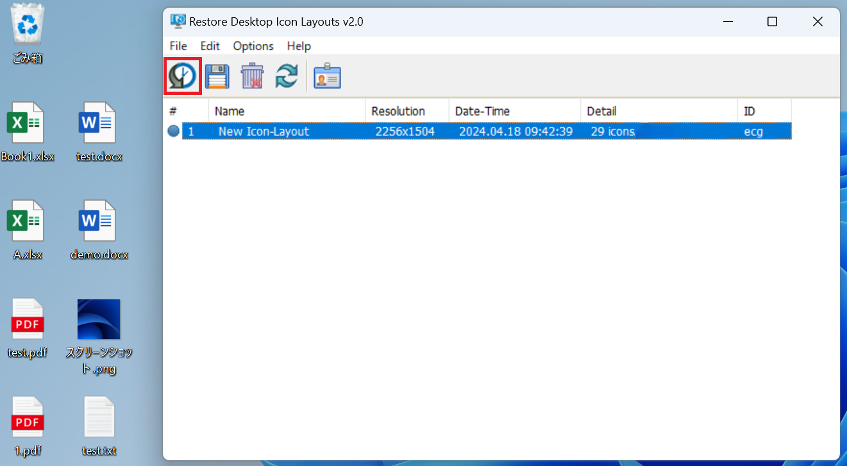Click the ID column header
Image resolution: width=847 pixels, height=466 pixels.
pyautogui.click(x=764, y=111)
